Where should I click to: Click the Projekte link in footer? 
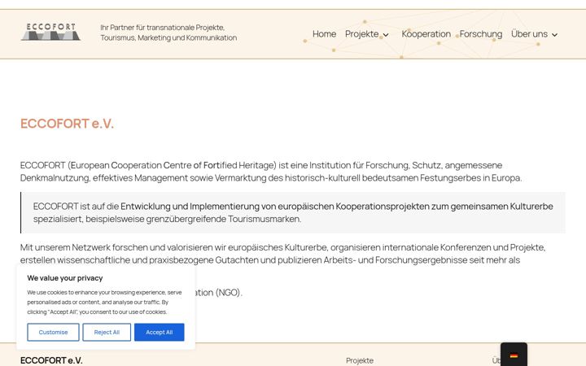[x=360, y=360]
